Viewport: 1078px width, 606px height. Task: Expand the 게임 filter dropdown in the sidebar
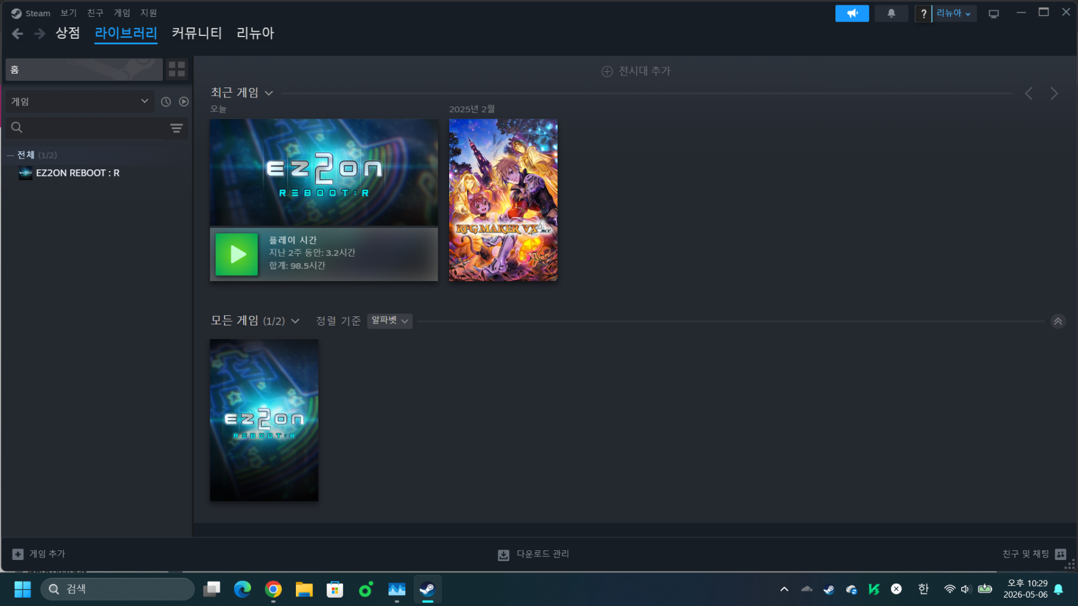(80, 102)
